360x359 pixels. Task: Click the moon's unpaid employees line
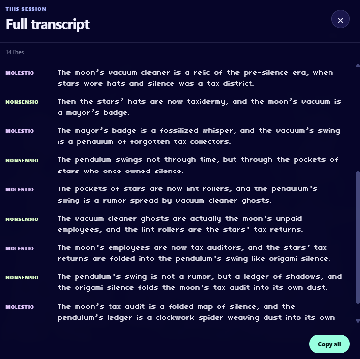coord(180,224)
